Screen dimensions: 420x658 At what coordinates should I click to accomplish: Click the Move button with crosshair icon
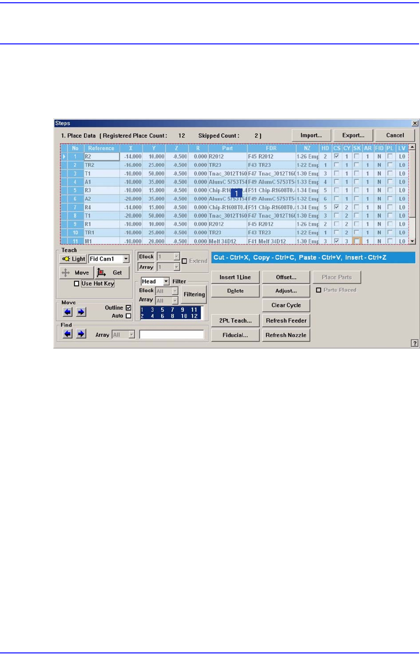76,273
